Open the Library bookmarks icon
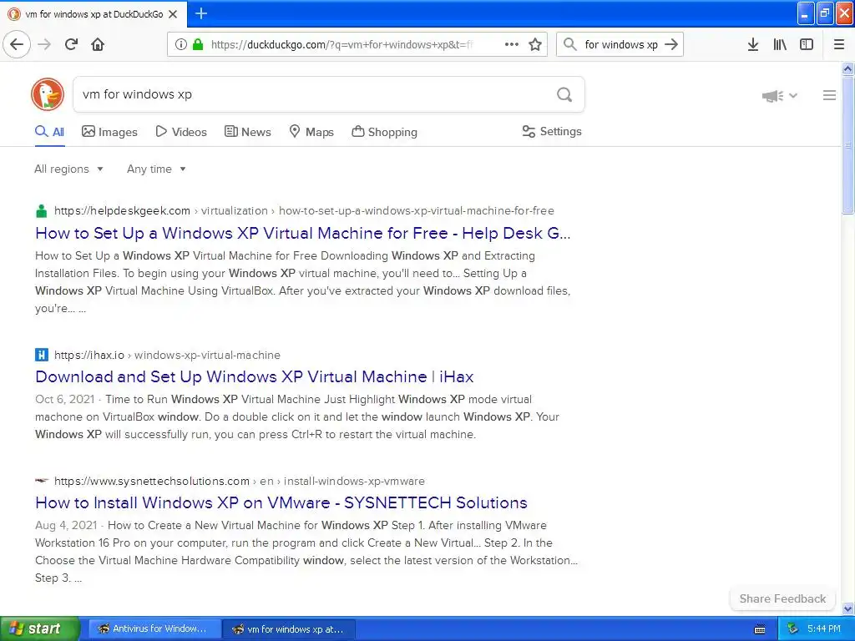The width and height of the screenshot is (855, 641). click(780, 44)
